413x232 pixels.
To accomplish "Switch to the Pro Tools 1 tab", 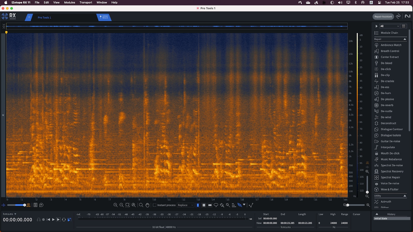I will [44, 18].
